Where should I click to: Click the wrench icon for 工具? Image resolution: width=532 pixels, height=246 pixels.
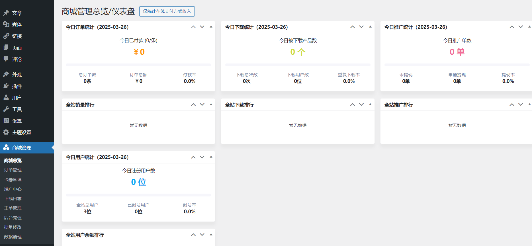point(6,109)
